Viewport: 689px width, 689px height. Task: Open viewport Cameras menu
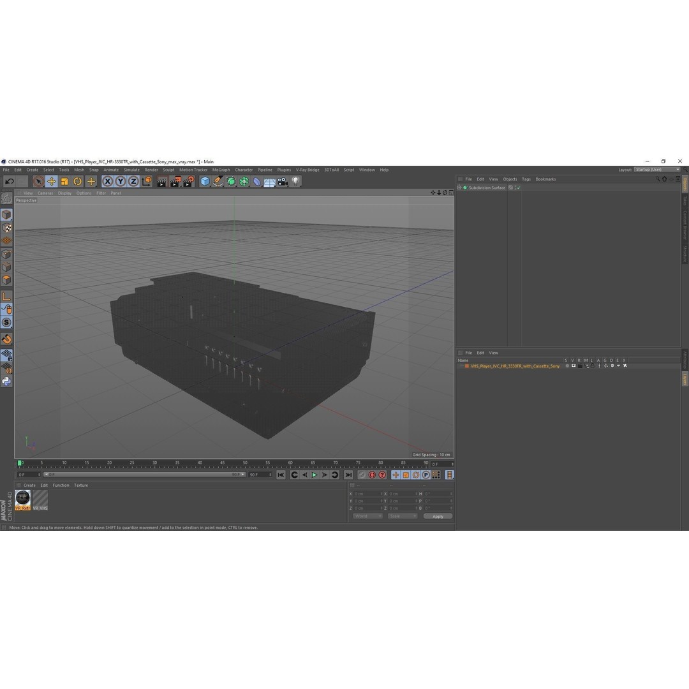tap(45, 193)
